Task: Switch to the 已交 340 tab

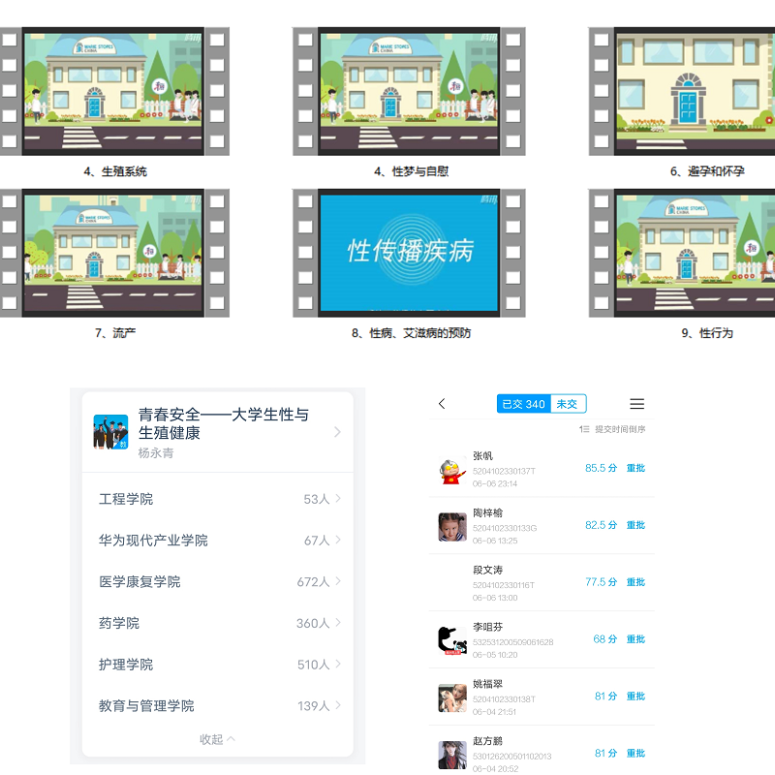Action: [523, 404]
